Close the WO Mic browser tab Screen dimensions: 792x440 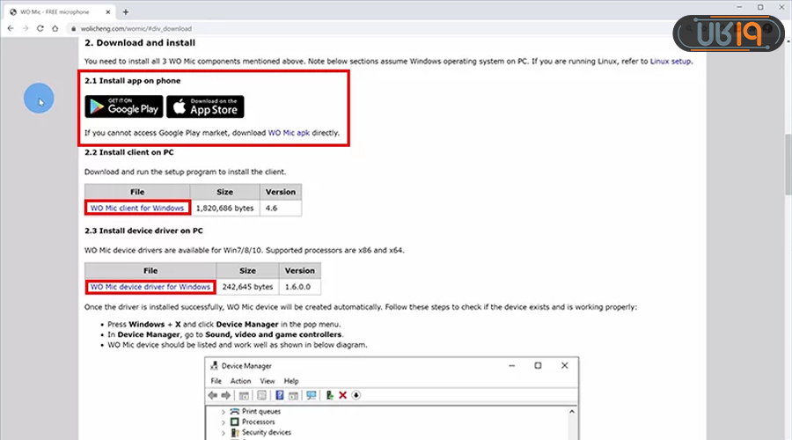(109, 11)
